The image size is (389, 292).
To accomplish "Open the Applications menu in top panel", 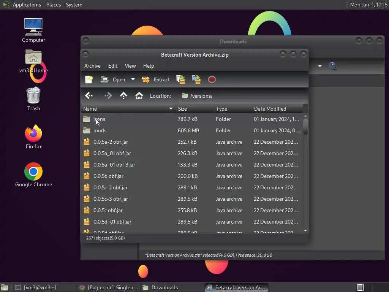I will click(x=27, y=5).
